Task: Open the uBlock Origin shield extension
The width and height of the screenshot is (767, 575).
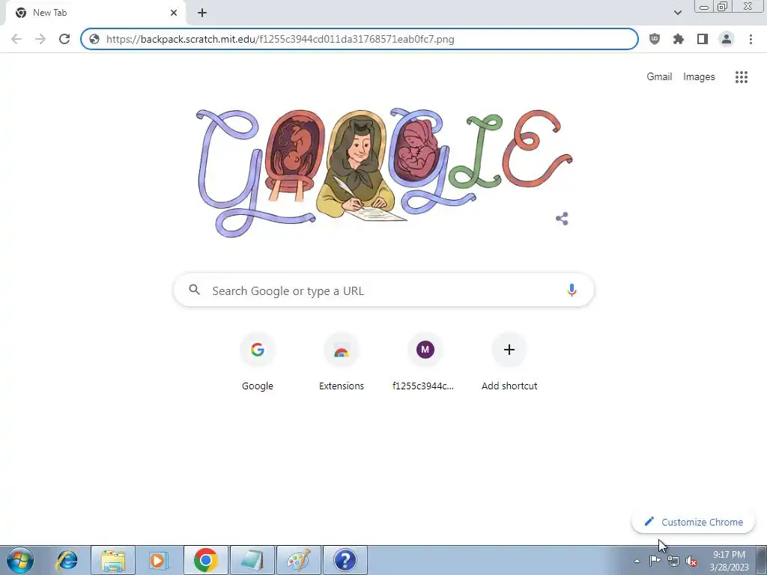Action: point(655,39)
